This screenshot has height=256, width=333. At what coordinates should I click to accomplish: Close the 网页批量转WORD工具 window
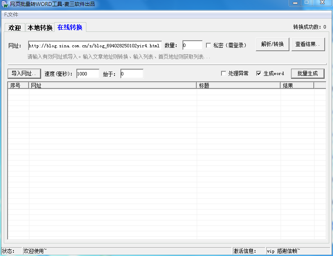pyautogui.click(x=322, y=3)
